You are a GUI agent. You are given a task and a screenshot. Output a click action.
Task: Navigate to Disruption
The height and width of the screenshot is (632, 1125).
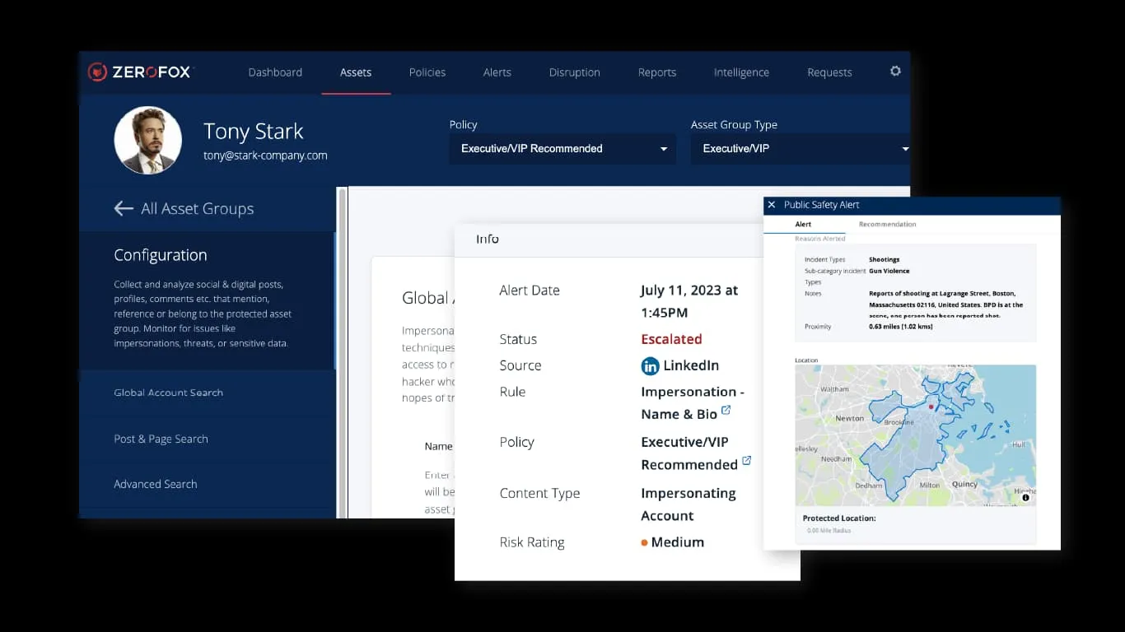(575, 72)
